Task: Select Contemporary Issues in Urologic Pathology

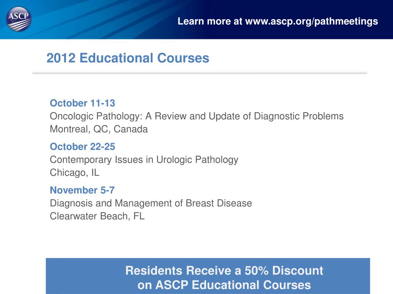Action: point(144,160)
